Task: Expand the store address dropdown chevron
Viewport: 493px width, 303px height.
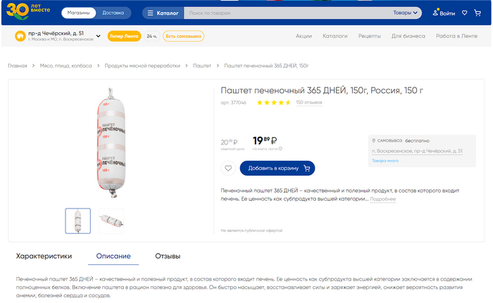Action: (x=98, y=36)
